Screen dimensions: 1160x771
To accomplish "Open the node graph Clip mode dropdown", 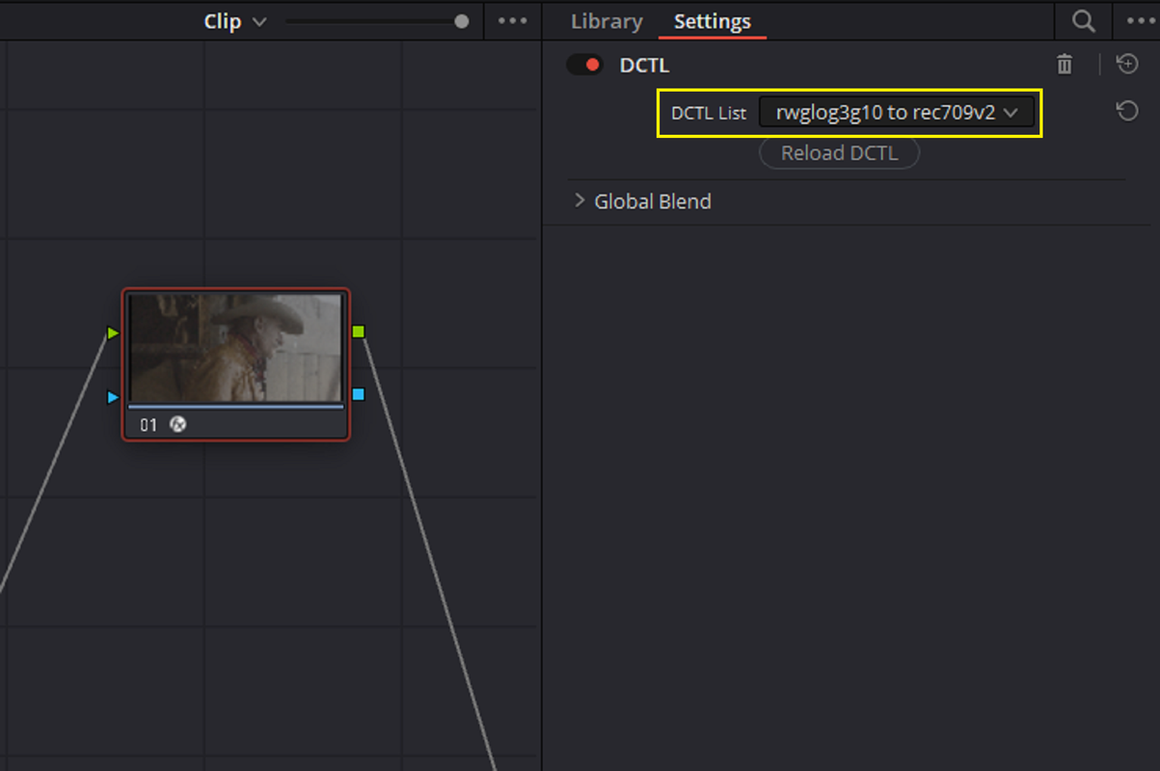I will pos(234,21).
